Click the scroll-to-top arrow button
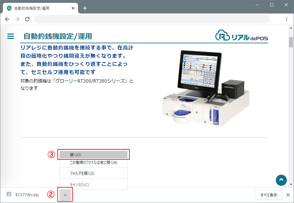This screenshot has height=203, width=294. 281,180
